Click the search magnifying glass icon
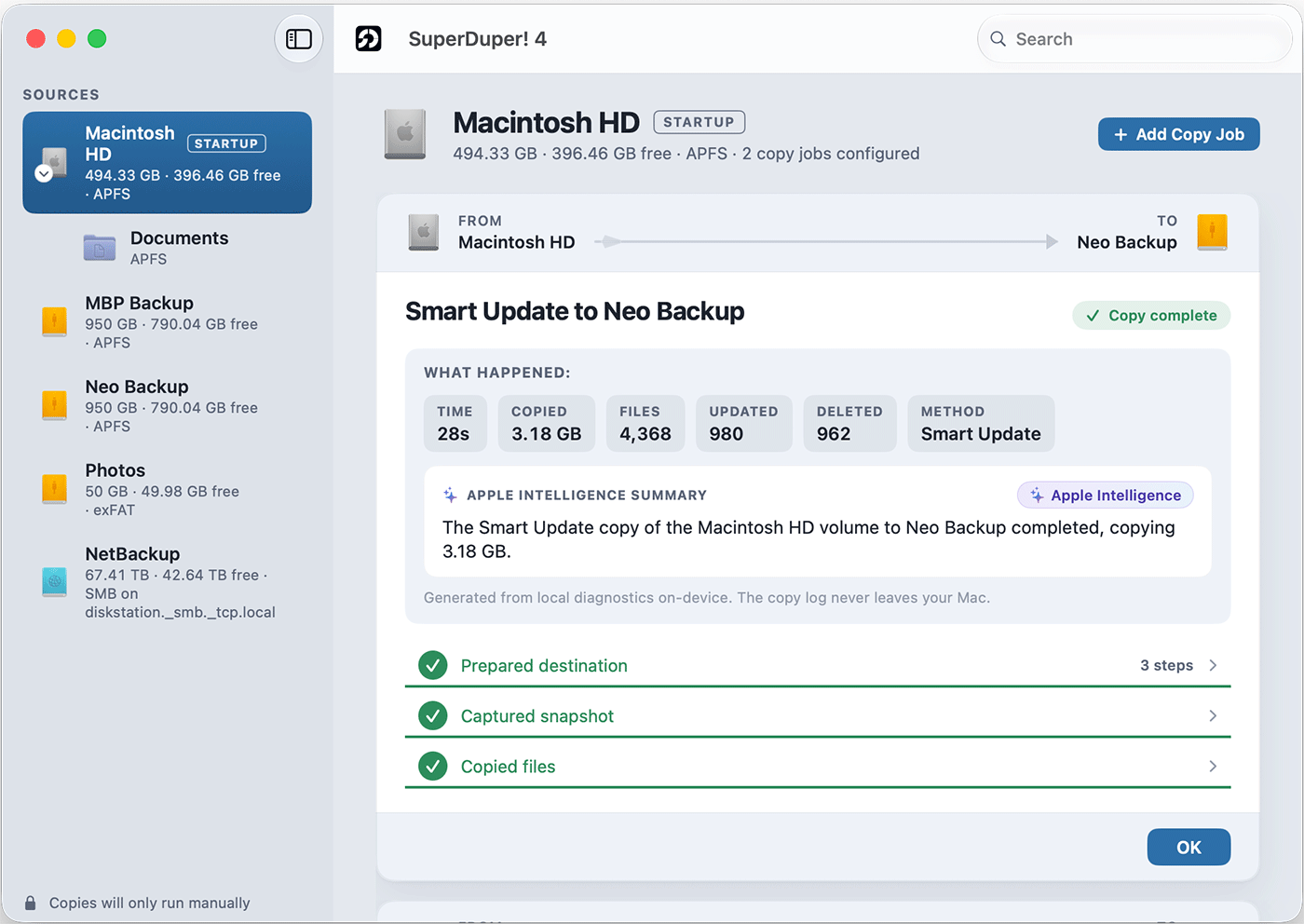Viewport: 1304px width, 924px height. point(998,39)
